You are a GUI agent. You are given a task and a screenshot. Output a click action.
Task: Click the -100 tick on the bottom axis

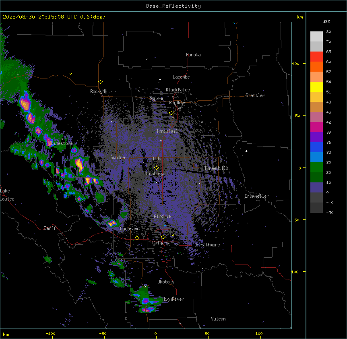coord(50,334)
